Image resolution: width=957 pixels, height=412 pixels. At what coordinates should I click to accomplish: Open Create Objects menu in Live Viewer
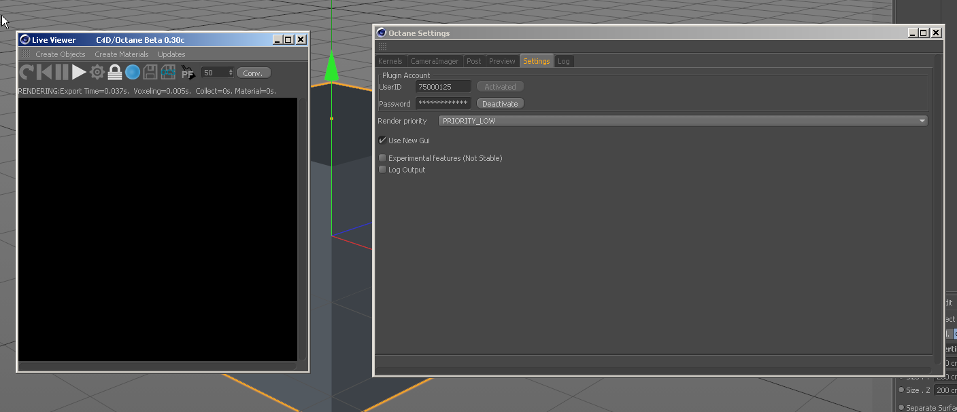[61, 54]
